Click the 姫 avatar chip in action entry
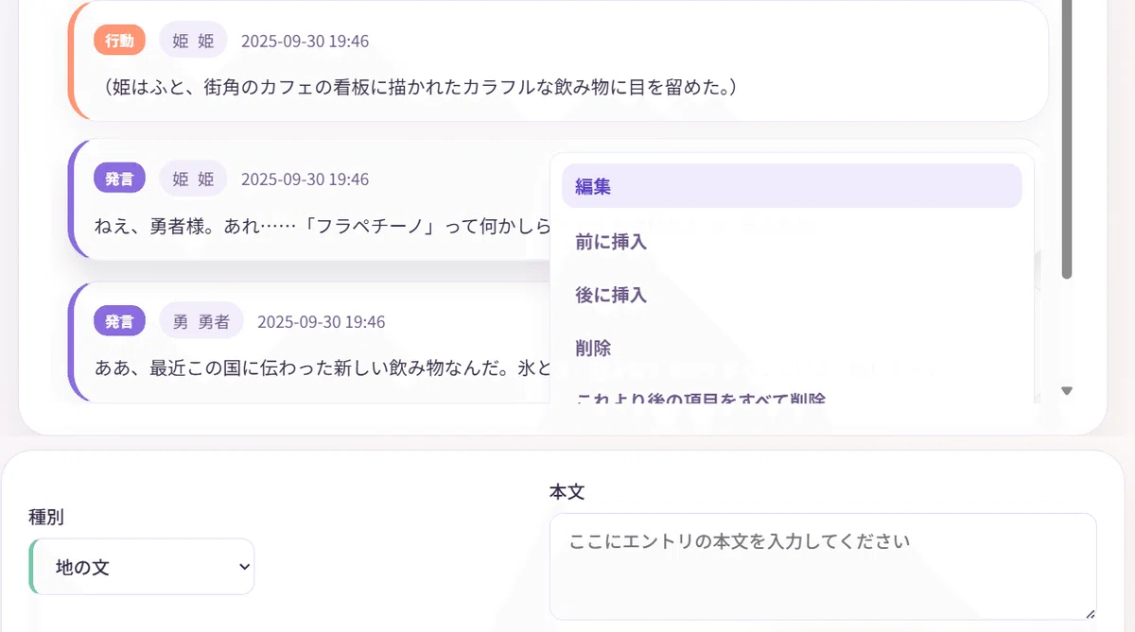Screen dimensions: 1135x632 [x=193, y=41]
